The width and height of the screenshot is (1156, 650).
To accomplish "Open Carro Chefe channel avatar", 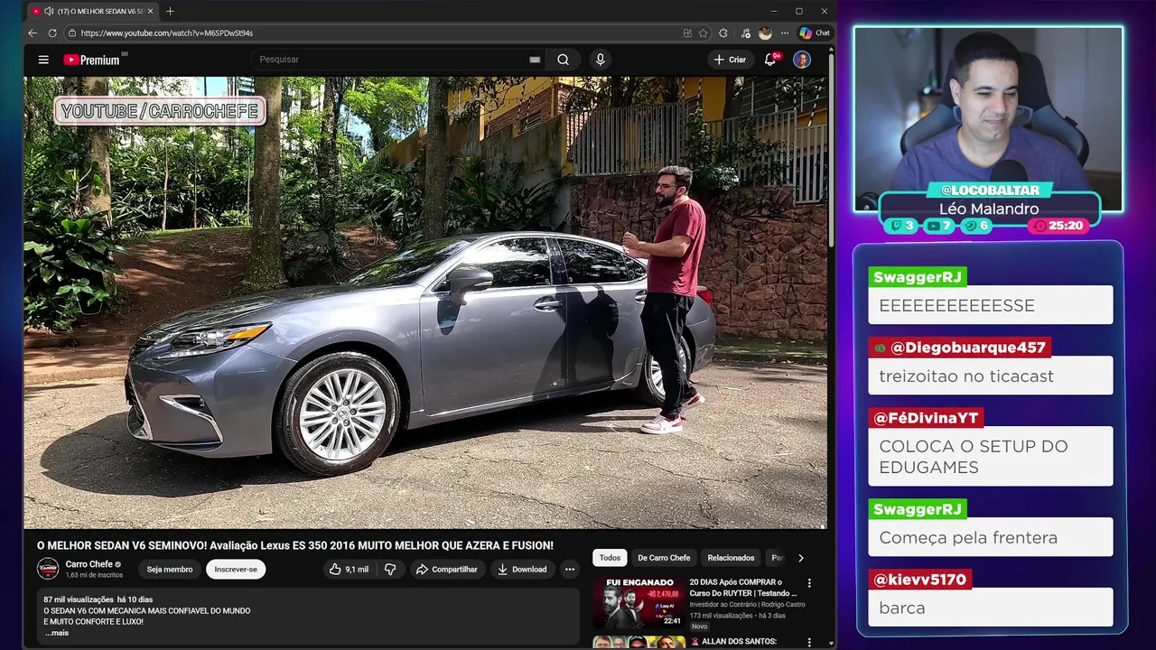I will (x=48, y=569).
